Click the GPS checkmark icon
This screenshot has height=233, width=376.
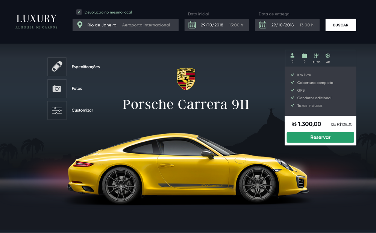pyautogui.click(x=293, y=90)
